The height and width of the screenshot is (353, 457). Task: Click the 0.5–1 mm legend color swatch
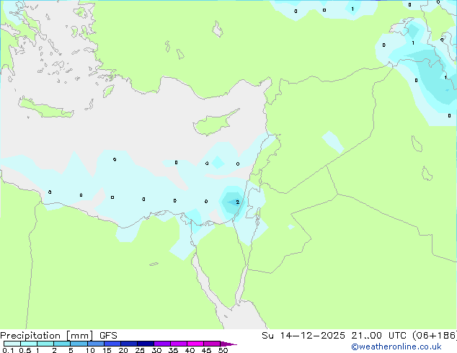(x=29, y=344)
